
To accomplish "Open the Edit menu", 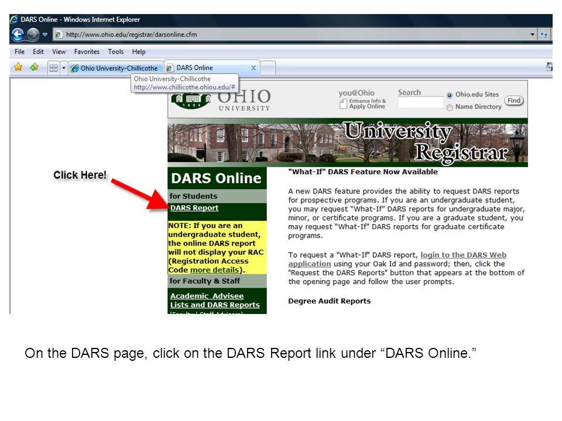I will [x=38, y=51].
